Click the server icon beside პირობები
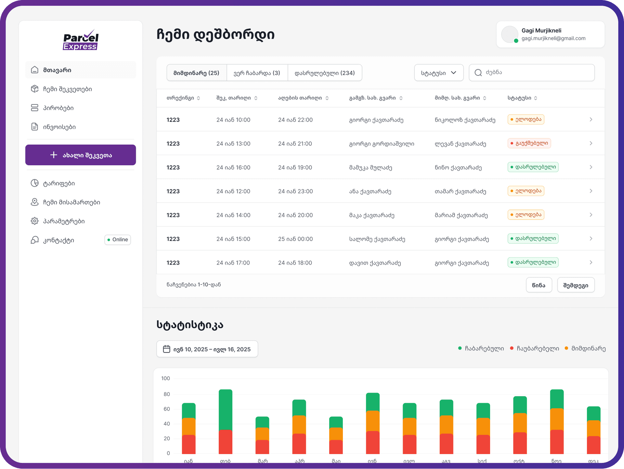This screenshot has height=469, width=624. coord(35,108)
